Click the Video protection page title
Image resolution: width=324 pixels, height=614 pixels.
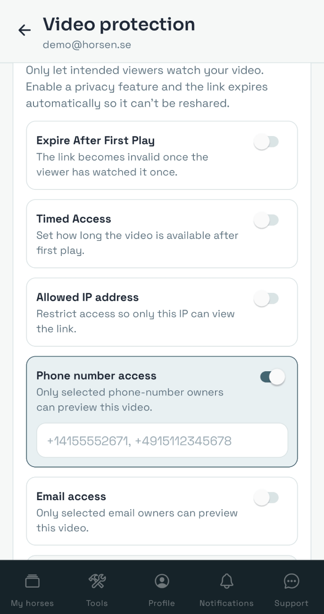[119, 24]
